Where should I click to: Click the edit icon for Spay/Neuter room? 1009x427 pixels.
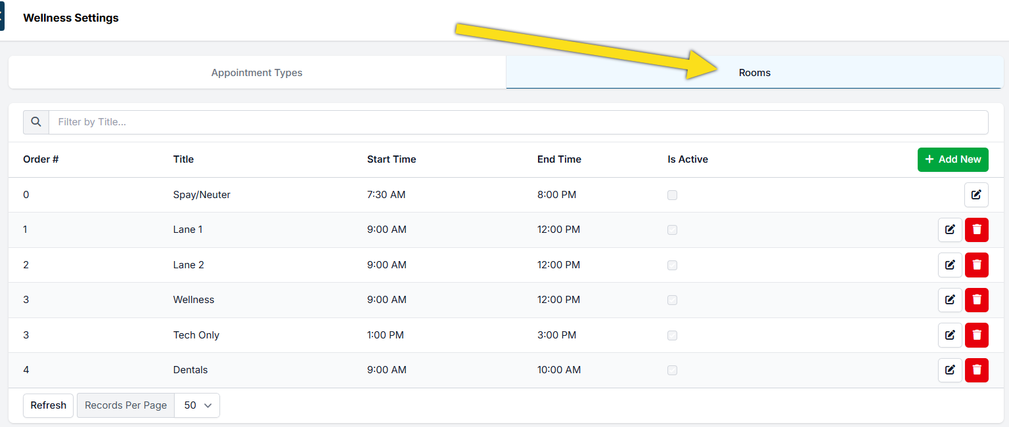(x=976, y=195)
